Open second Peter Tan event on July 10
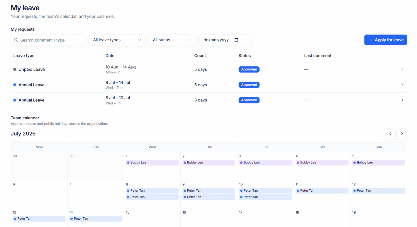 (265, 197)
